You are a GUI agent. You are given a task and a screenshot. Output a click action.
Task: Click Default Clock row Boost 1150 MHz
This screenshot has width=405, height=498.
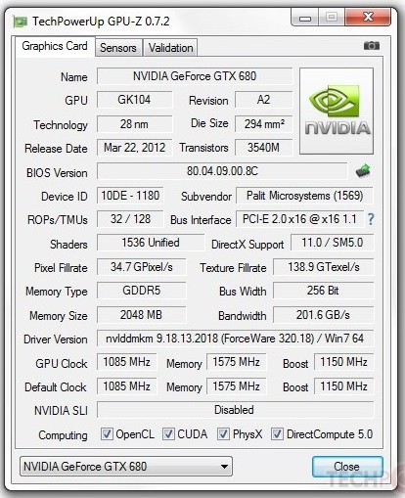(x=343, y=386)
